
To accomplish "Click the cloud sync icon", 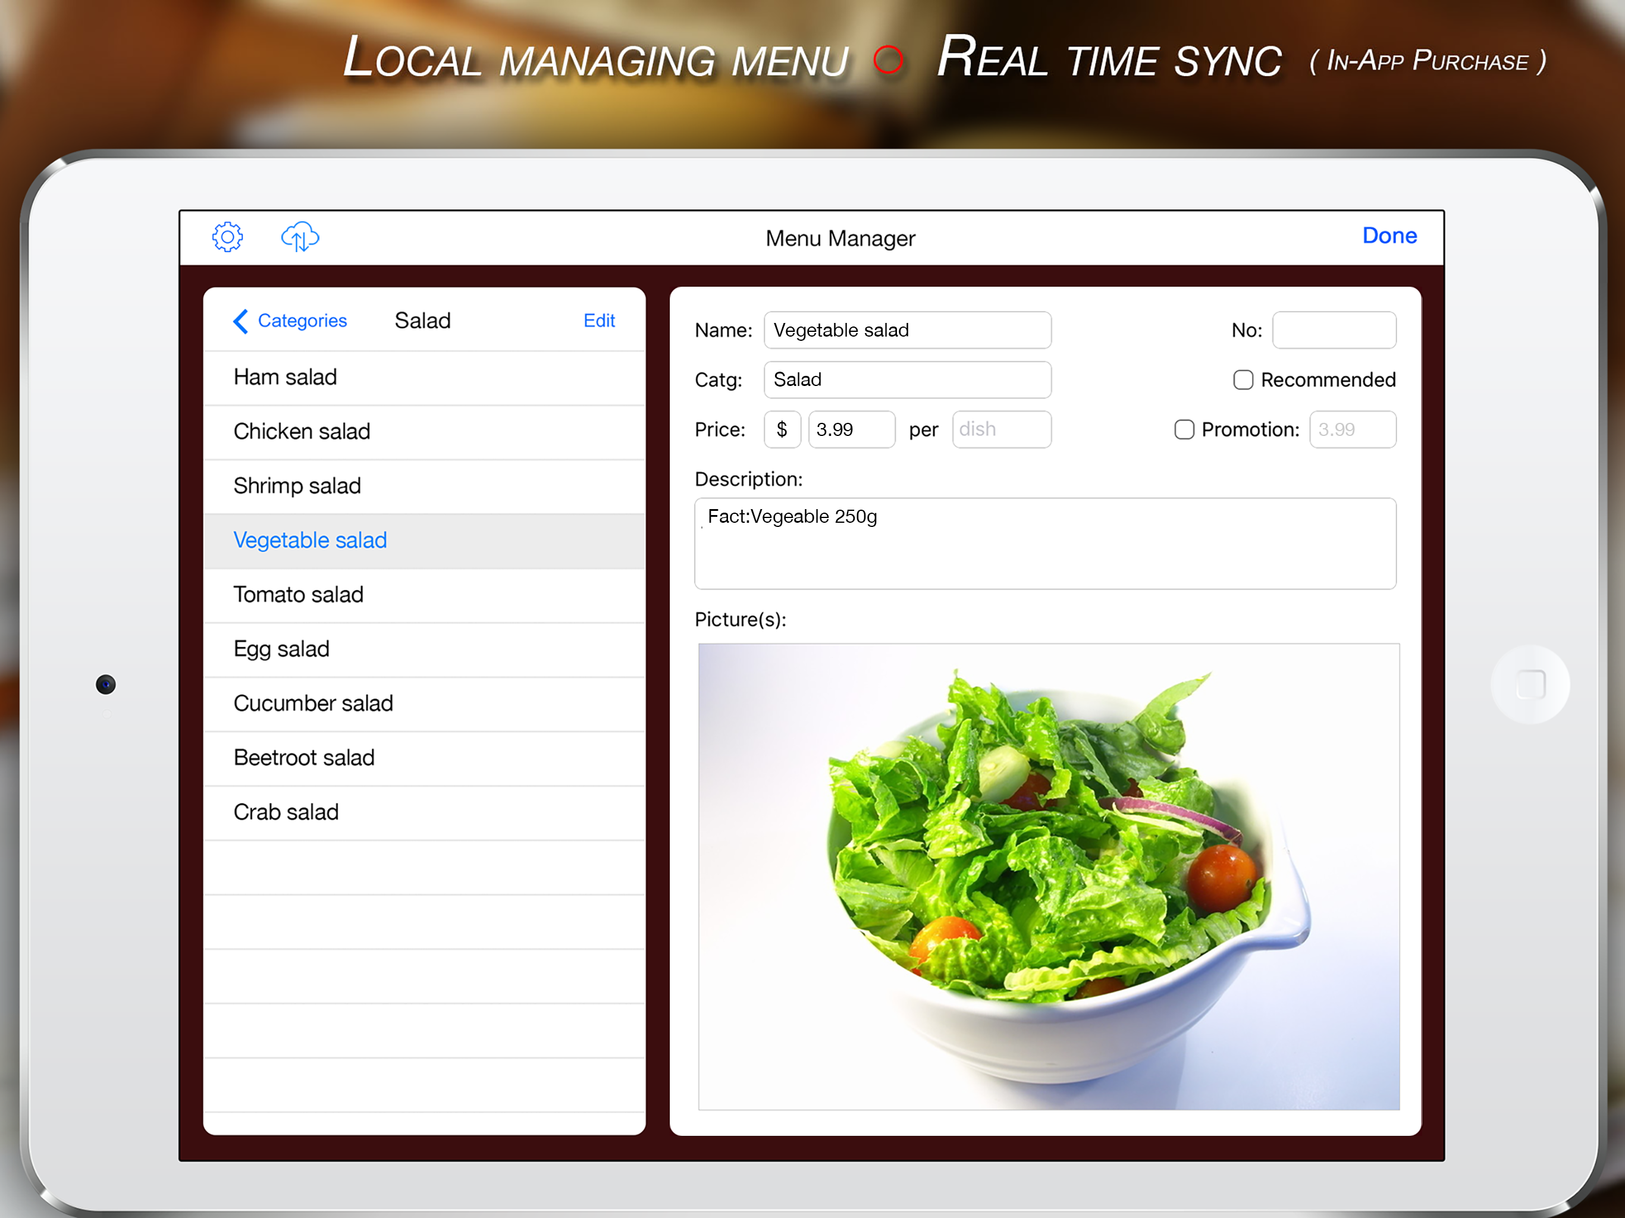I will (300, 237).
